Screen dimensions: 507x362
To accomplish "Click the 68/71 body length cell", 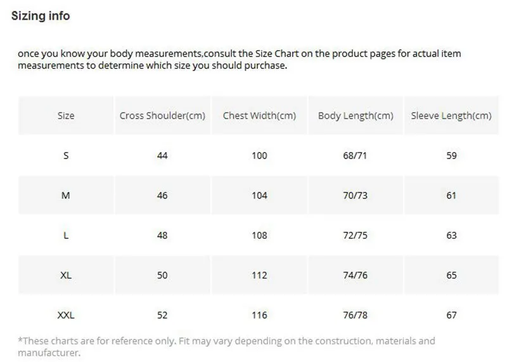I will pos(355,155).
